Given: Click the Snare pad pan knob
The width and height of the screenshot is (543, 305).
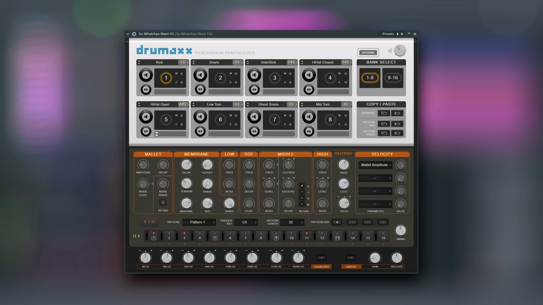Looking at the screenshot, I should click(200, 90).
